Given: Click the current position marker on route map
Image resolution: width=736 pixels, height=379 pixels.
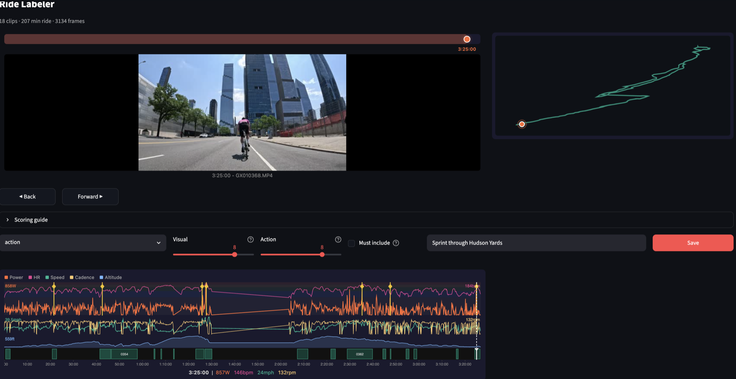Looking at the screenshot, I should tap(522, 124).
